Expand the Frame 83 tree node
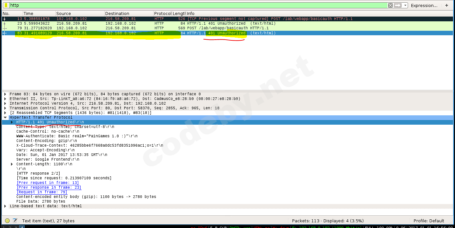The image size is (455, 228). pos(5,94)
